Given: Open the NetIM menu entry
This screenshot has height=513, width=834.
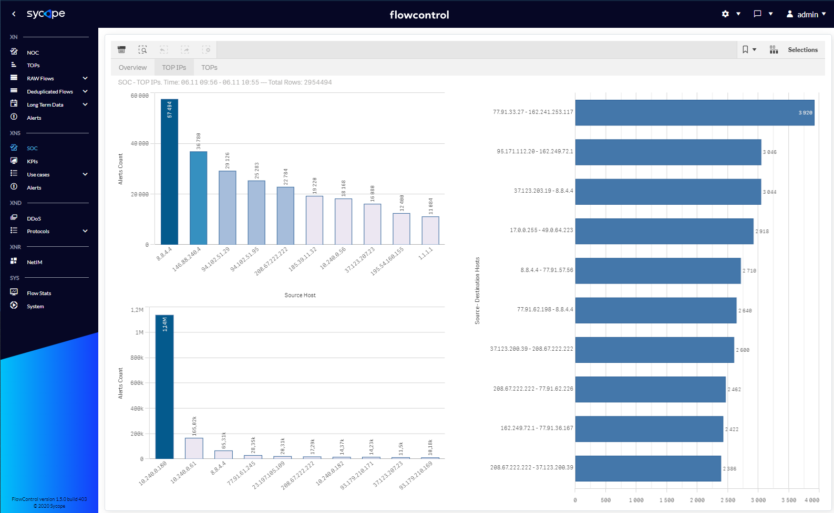Looking at the screenshot, I should (x=35, y=262).
